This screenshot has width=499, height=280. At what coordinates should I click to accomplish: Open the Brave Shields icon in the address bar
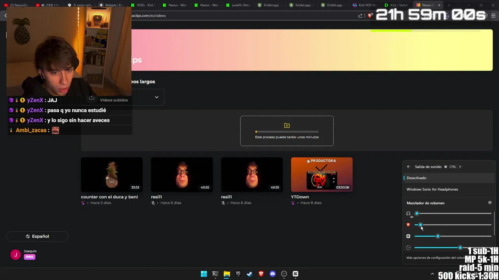370,16
